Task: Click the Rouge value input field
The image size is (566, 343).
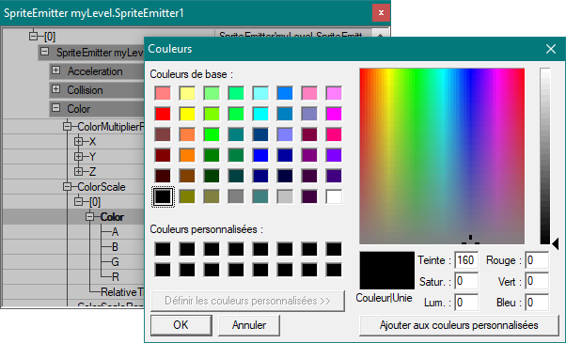Action: coord(537,260)
